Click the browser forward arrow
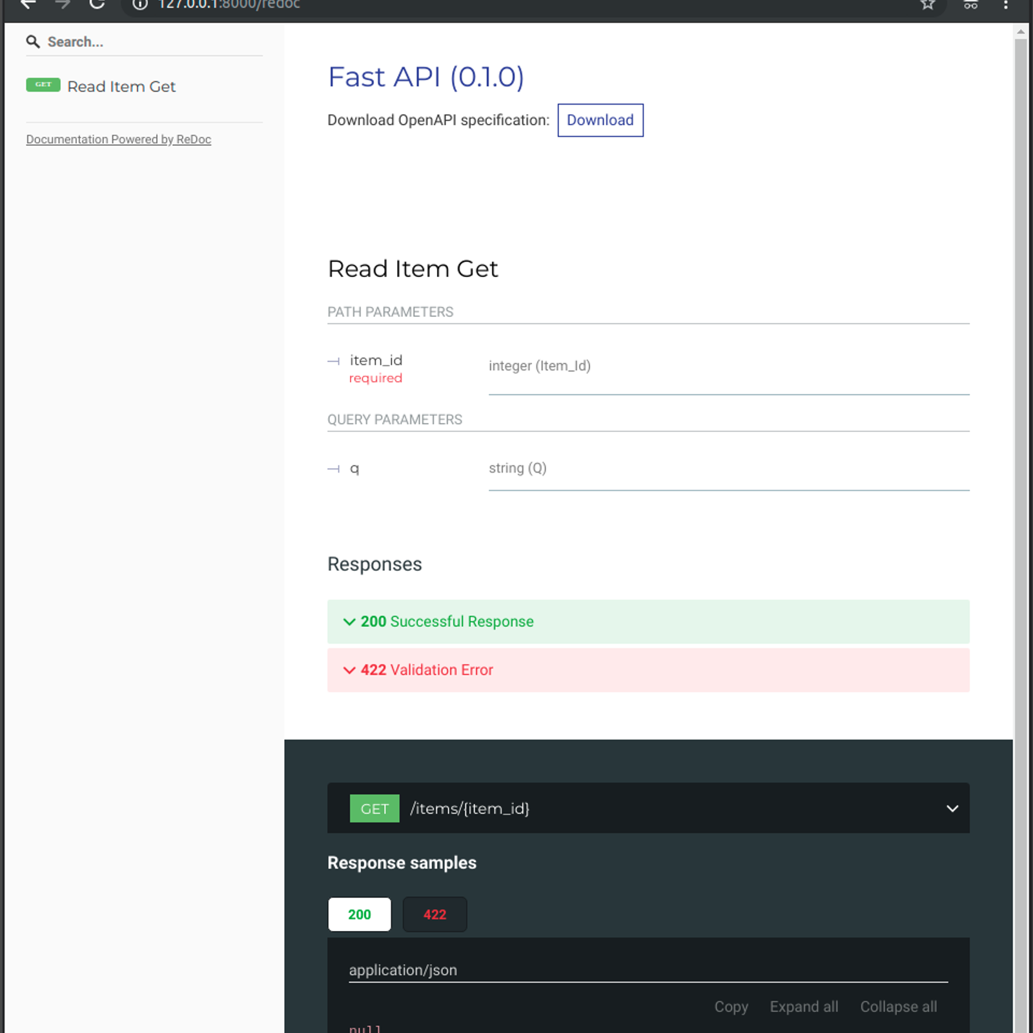The image size is (1033, 1033). pyautogui.click(x=63, y=5)
